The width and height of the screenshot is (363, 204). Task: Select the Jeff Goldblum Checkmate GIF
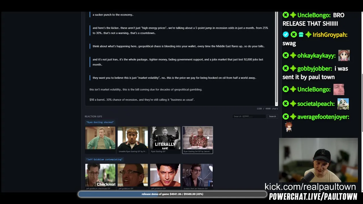pyautogui.click(x=100, y=177)
